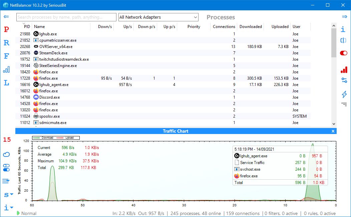Viewport: 351px width, 217px height.
Task: Click the info icon in the right sidebar
Action: [x=344, y=29]
